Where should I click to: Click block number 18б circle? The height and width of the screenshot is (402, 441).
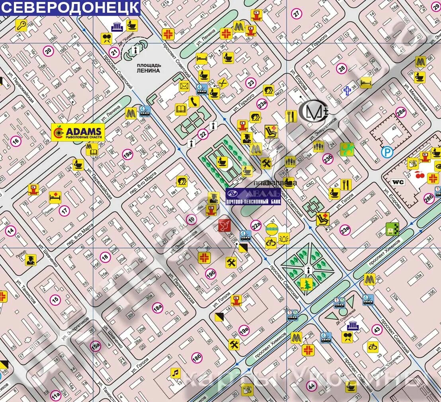pos(197,358)
